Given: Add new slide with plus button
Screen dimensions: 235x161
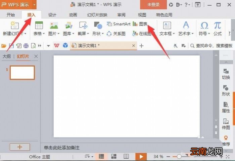Looking at the screenshot, I should (x=20, y=147).
